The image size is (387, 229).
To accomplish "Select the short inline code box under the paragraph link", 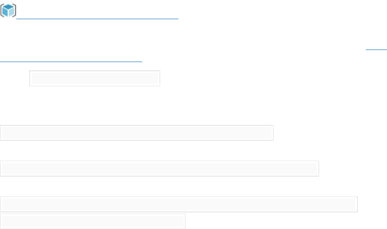I will 95,78.
